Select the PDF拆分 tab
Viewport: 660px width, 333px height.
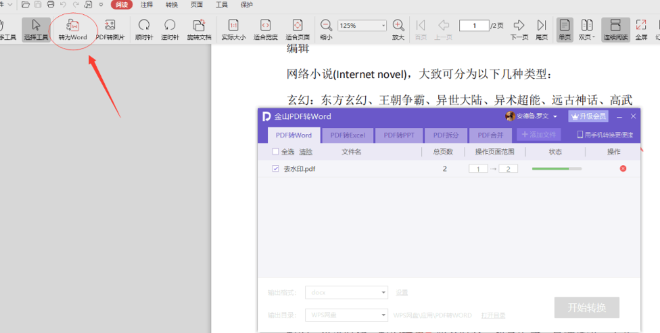point(445,135)
